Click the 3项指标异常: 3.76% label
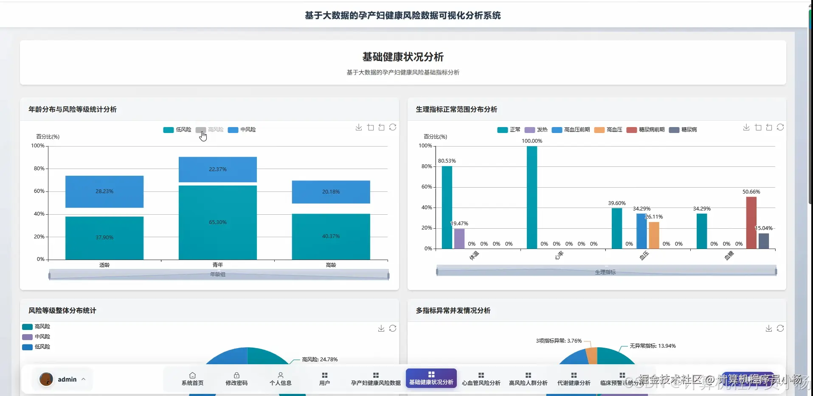Screen dimensions: 813x396 pos(559,341)
